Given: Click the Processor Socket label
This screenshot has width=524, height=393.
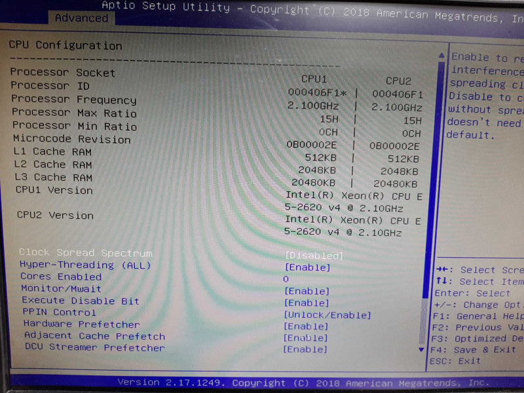Looking at the screenshot, I should tap(62, 72).
